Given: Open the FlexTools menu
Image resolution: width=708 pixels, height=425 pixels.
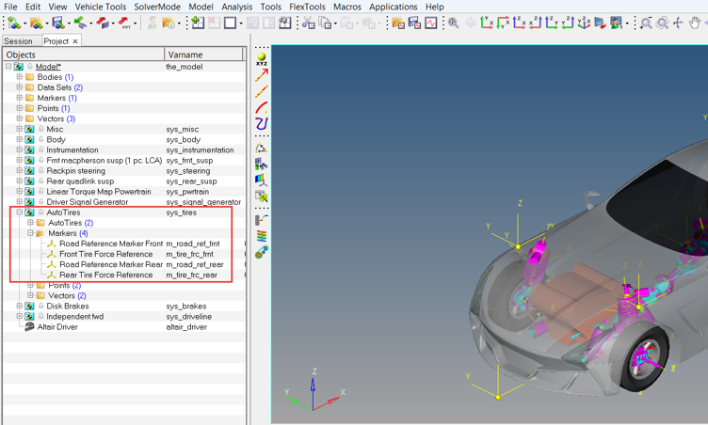Looking at the screenshot, I should 307,7.
